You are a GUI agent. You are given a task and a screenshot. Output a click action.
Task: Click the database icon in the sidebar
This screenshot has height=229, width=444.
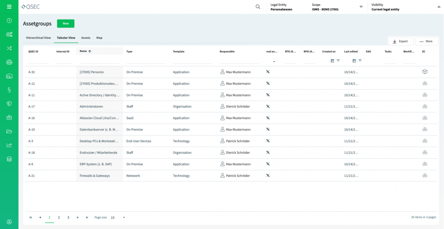(9, 159)
